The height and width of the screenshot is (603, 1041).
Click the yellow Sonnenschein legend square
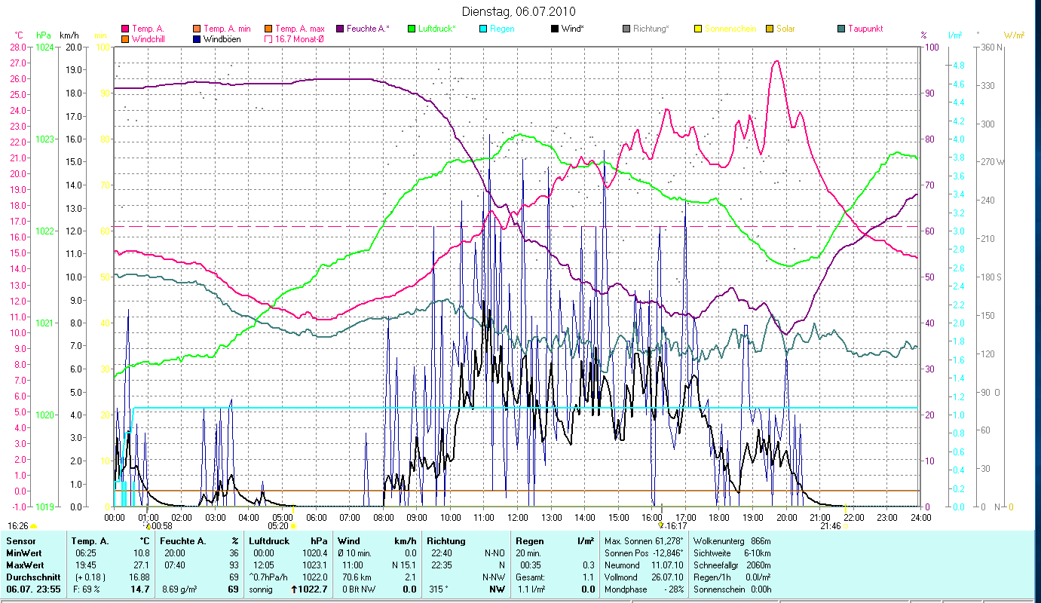tap(698, 29)
